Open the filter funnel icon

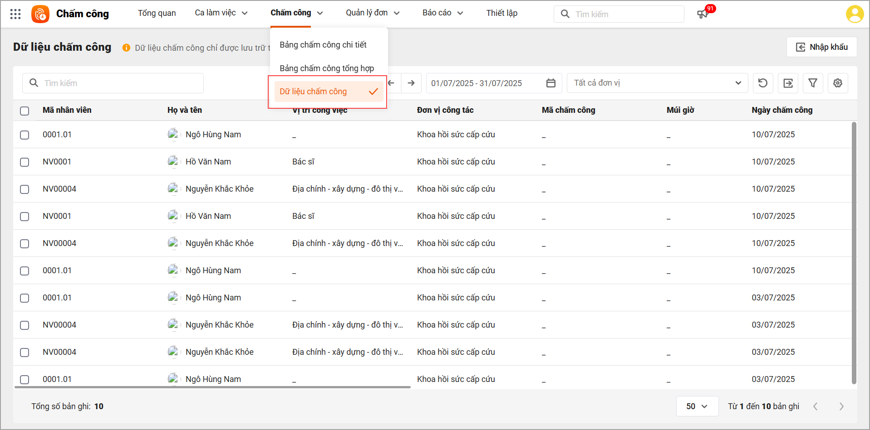[x=813, y=83]
